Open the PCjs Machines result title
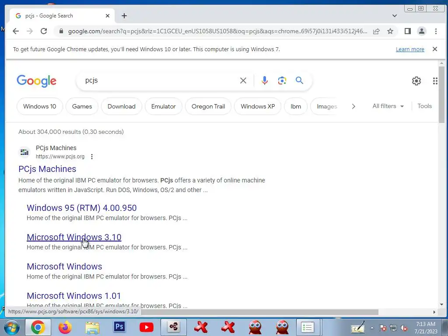The width and height of the screenshot is (448, 336). [47, 169]
